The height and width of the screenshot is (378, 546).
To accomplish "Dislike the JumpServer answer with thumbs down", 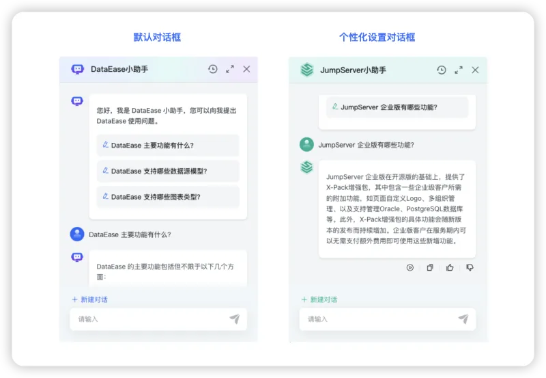I will [470, 267].
